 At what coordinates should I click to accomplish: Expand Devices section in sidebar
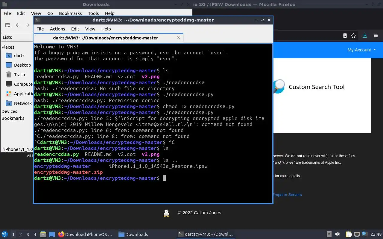(9, 111)
